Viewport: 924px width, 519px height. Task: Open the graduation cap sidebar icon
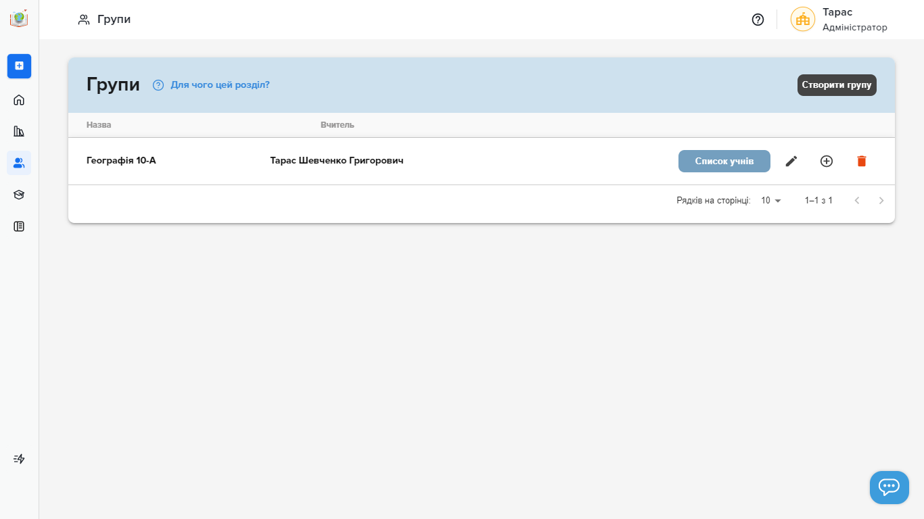click(x=19, y=195)
